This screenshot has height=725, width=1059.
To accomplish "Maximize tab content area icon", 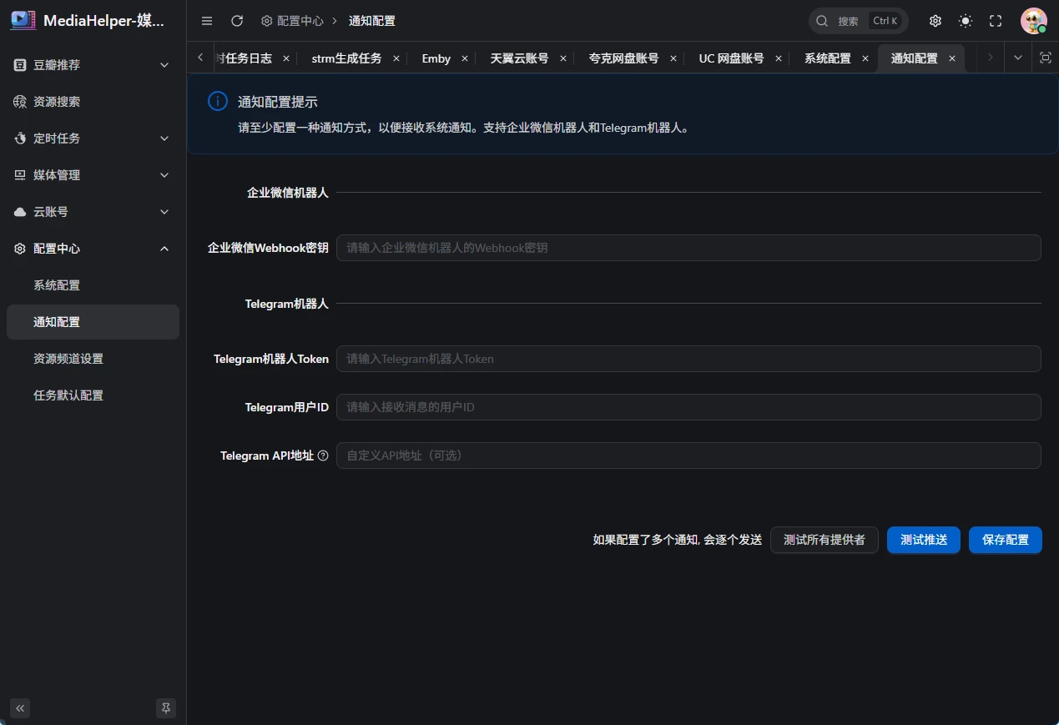I will 1045,58.
